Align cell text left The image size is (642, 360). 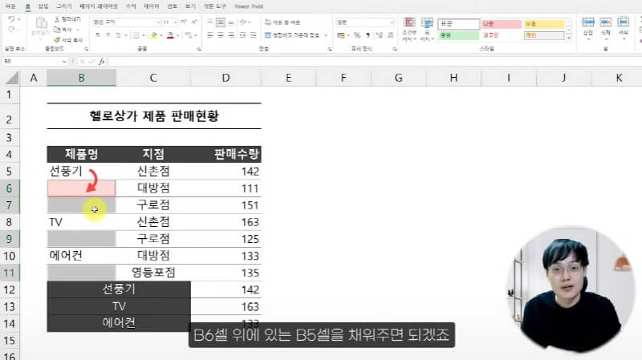209,35
